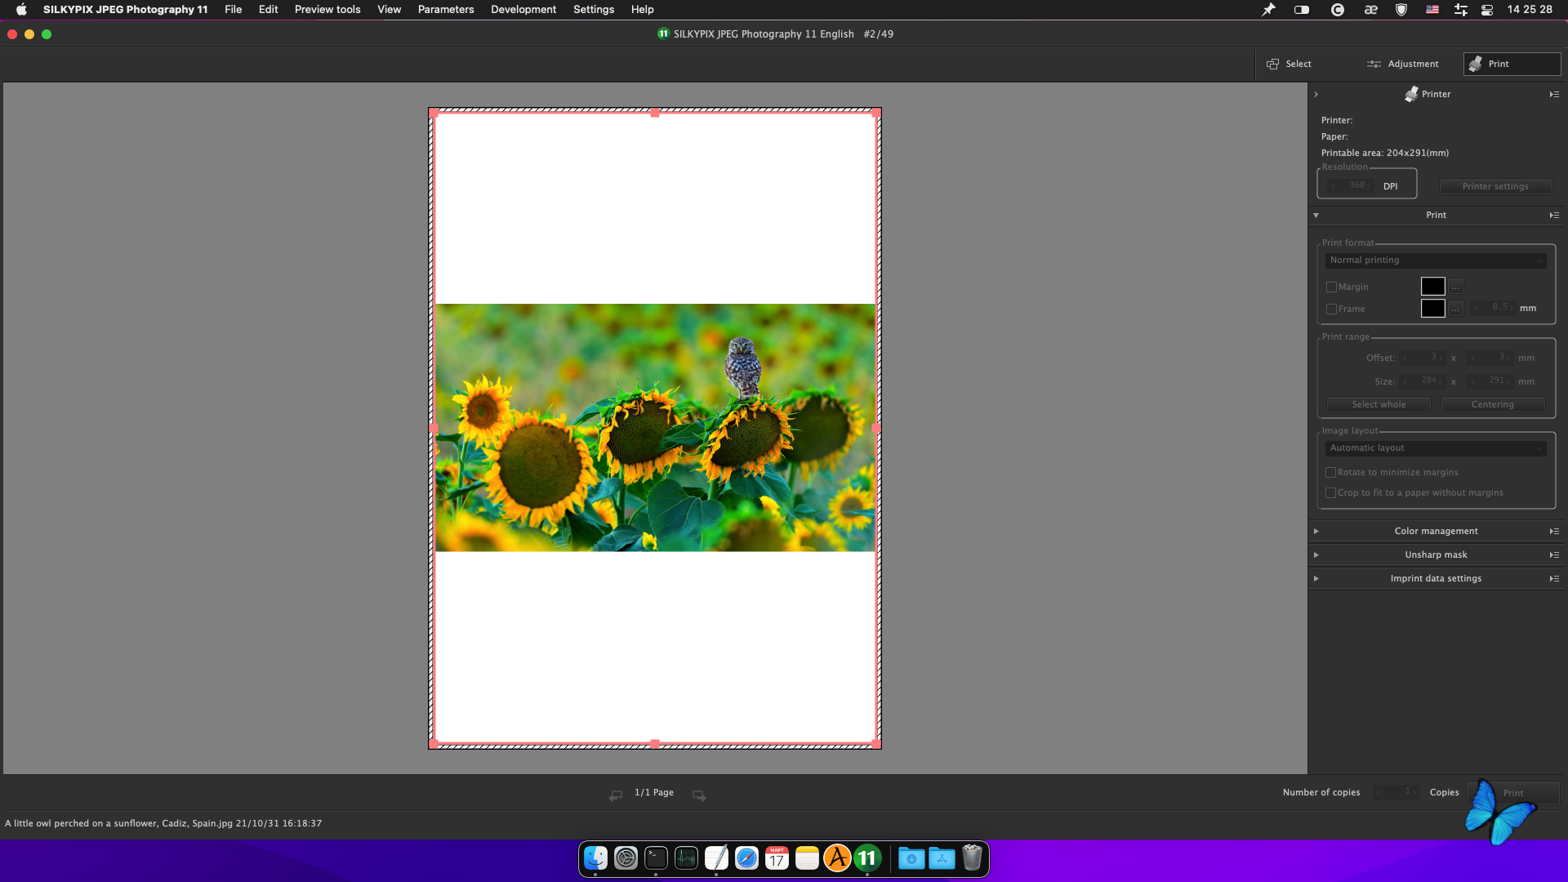This screenshot has width=1568, height=882.
Task: Click the Printer settings button
Action: click(1494, 186)
